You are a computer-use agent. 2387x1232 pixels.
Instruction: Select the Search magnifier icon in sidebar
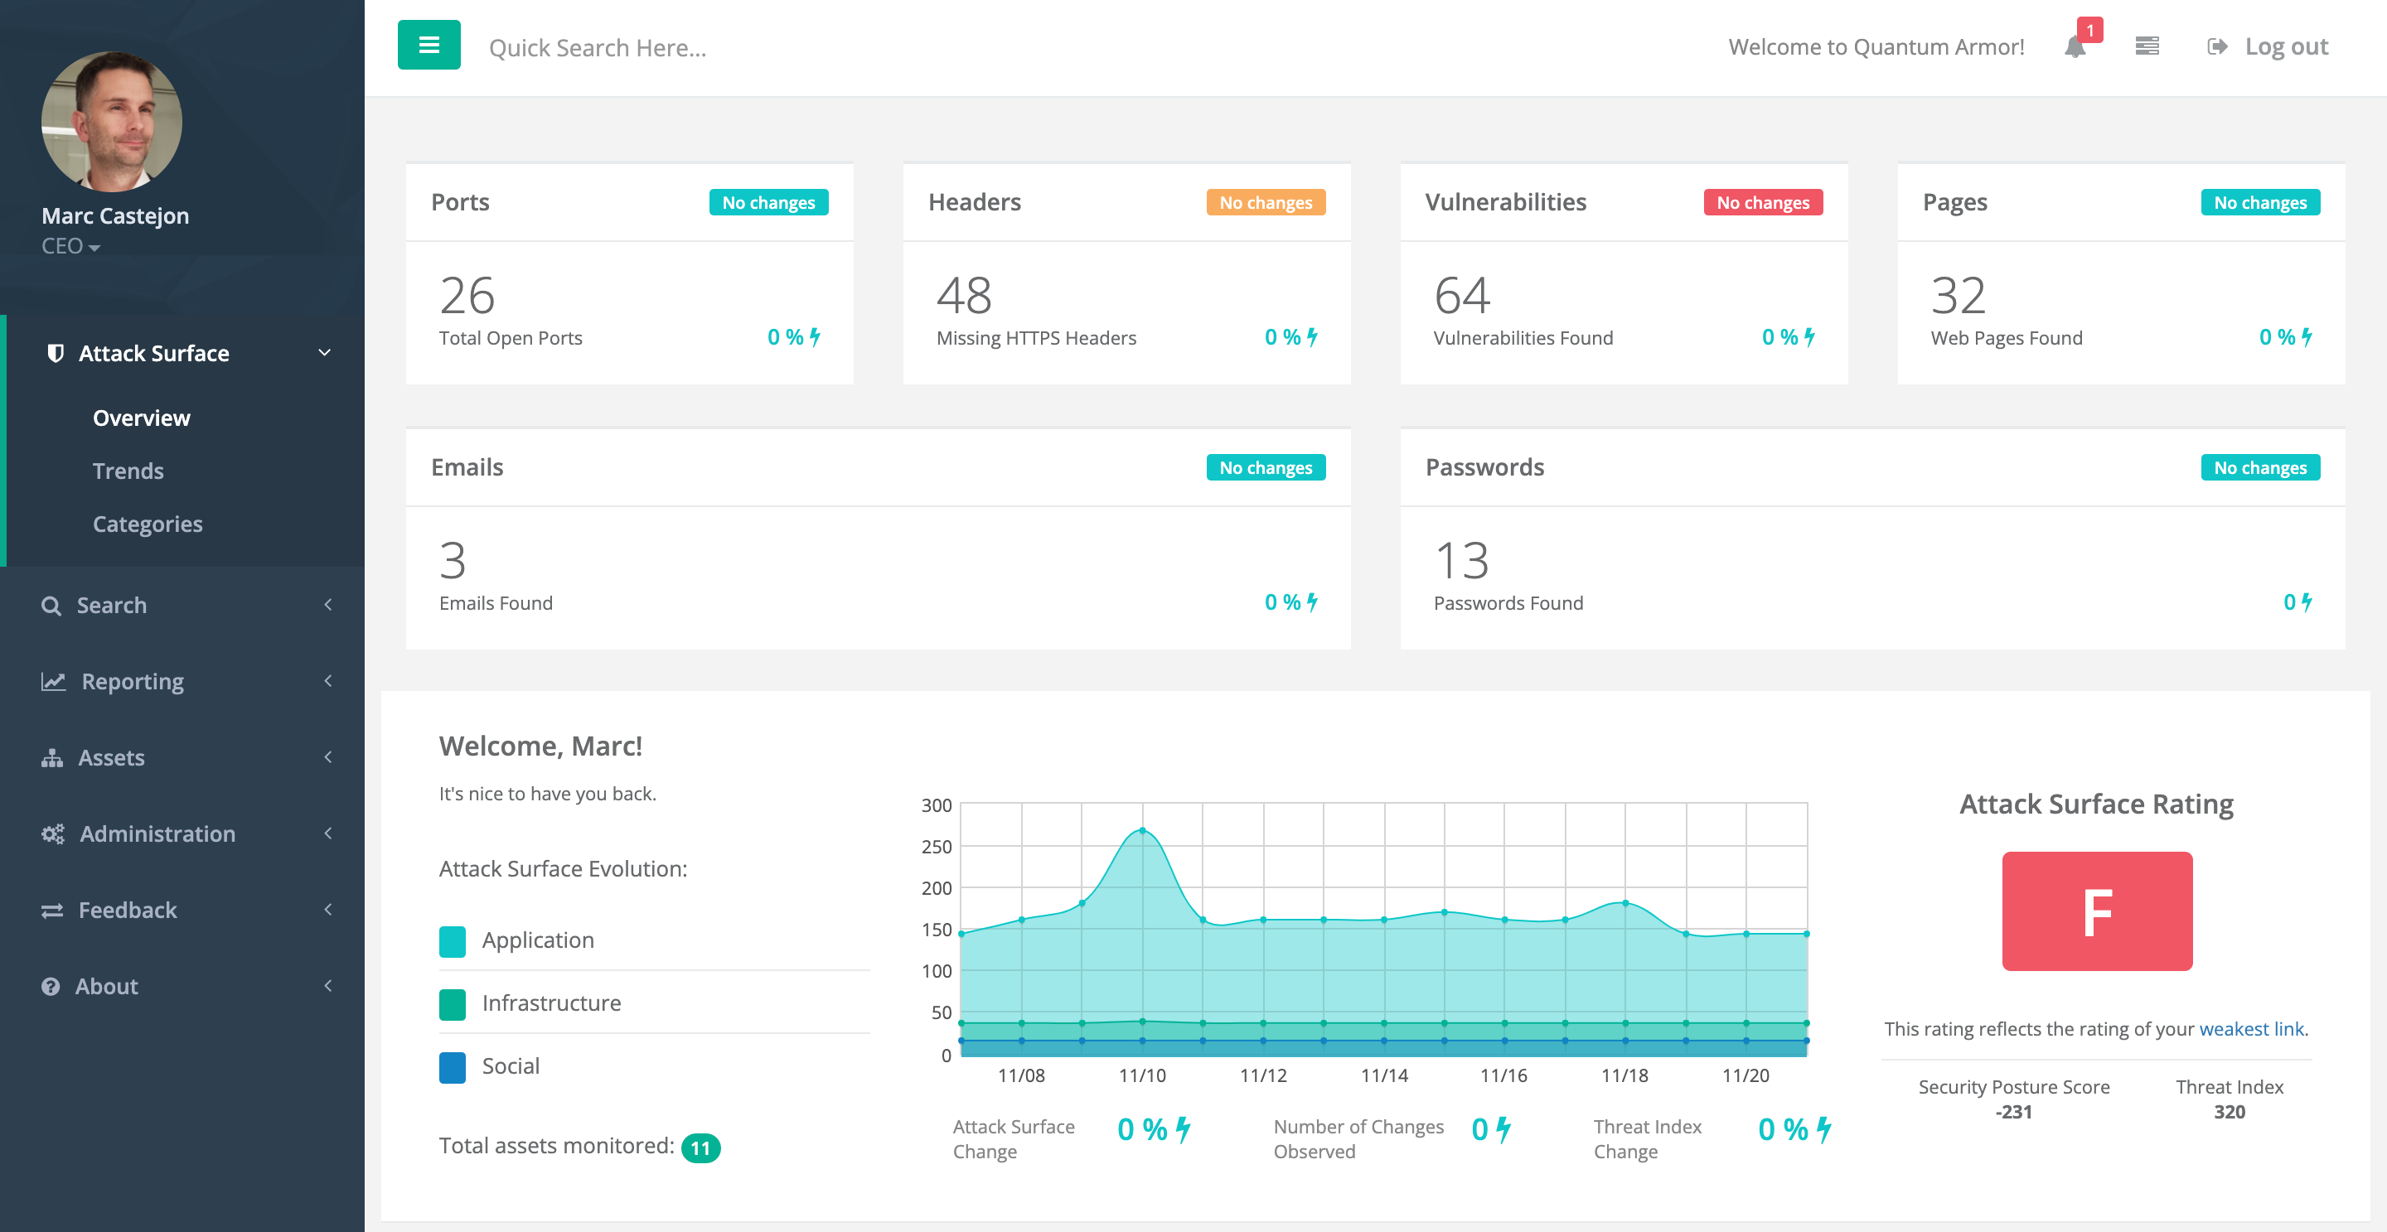(52, 605)
